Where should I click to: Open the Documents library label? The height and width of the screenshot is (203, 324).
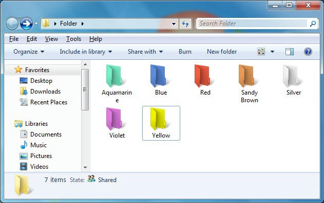[46, 134]
